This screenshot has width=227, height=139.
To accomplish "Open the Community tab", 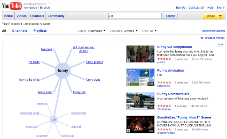I will [56, 16].
